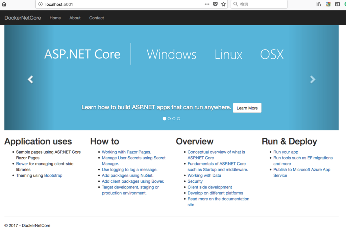This screenshot has height=234, width=346.
Task: Select third carousel indicator dot
Action: click(174, 119)
